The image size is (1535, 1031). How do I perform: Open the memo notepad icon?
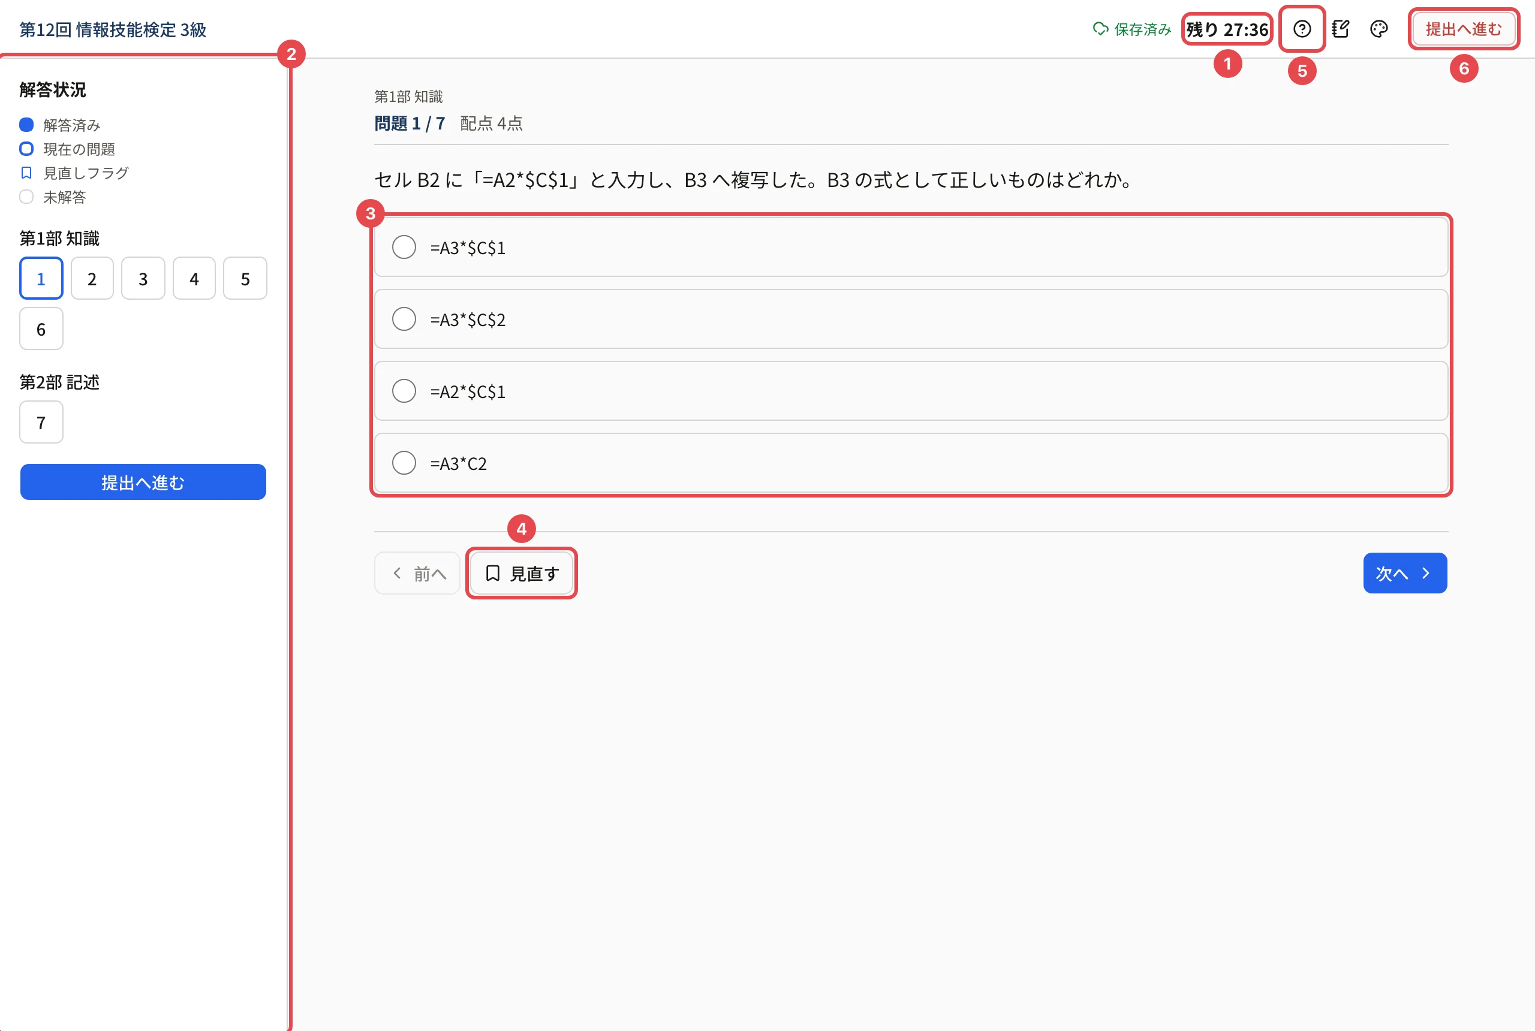(1340, 29)
